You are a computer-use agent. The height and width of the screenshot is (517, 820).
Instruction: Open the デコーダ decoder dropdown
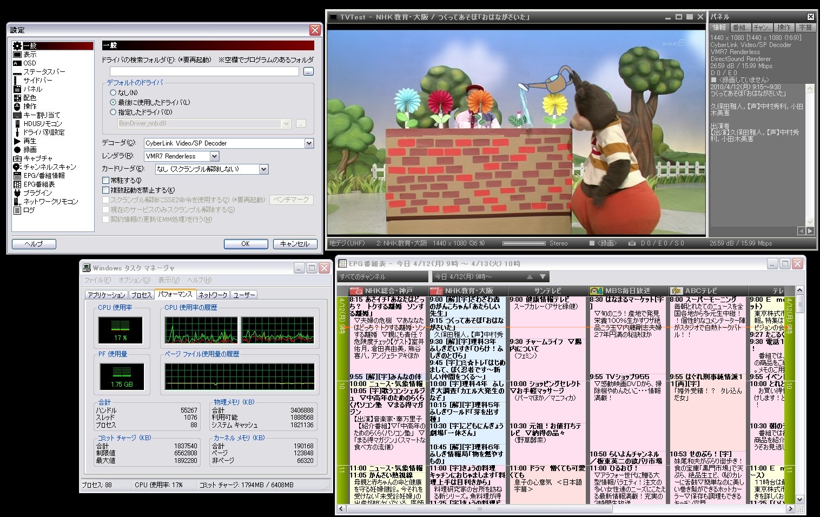point(309,143)
